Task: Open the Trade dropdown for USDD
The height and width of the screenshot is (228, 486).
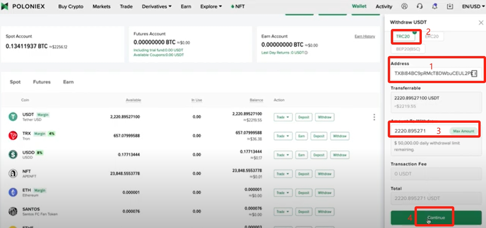Action: point(283,155)
